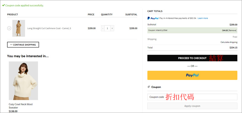Viewport: 242px width, 113px height.
Task: Click the Continue Shopping button
Action: click(x=23, y=44)
